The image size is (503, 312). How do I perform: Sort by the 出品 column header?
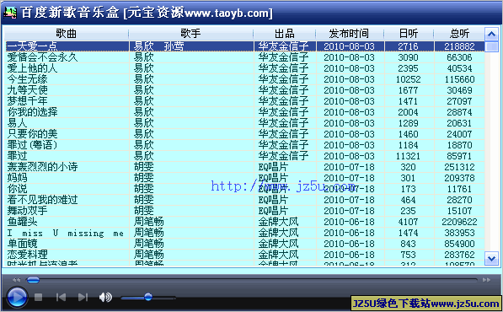coord(285,34)
